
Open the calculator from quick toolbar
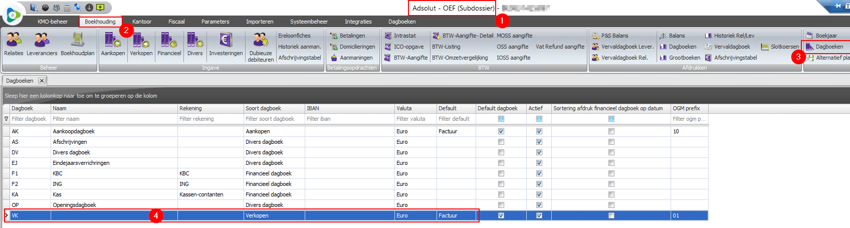click(67, 8)
